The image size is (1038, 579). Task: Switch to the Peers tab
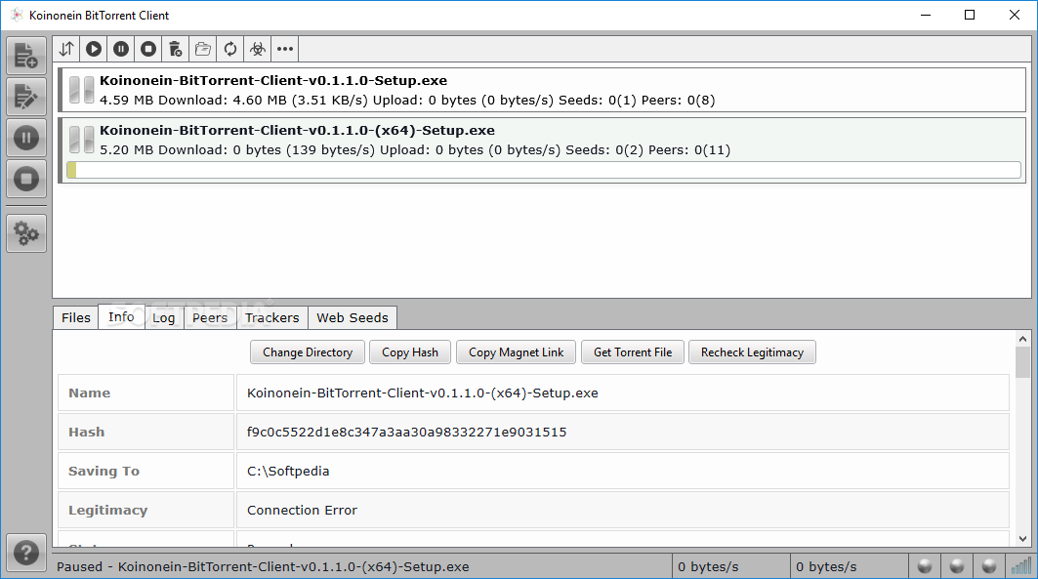click(x=210, y=317)
